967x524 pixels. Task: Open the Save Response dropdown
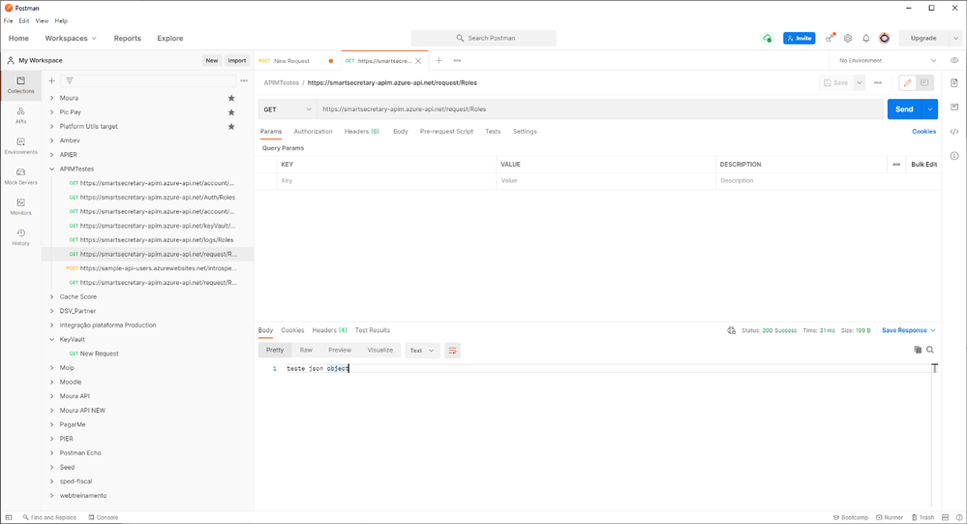point(908,331)
